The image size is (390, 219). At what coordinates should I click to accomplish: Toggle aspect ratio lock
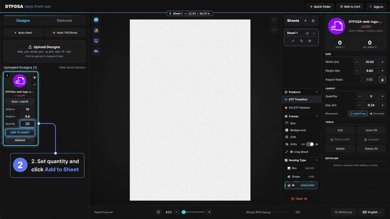[x=382, y=80]
